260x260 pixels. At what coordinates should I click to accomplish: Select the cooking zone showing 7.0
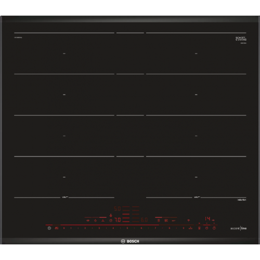pyautogui.click(x=118, y=220)
